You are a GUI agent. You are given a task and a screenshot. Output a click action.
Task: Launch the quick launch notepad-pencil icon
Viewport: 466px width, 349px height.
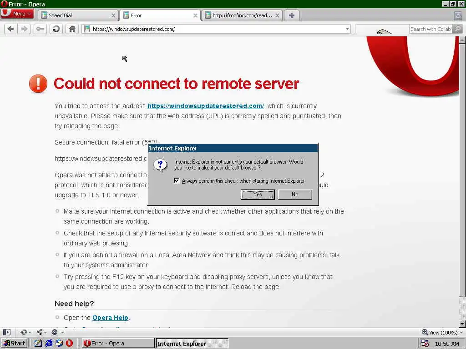point(38,344)
